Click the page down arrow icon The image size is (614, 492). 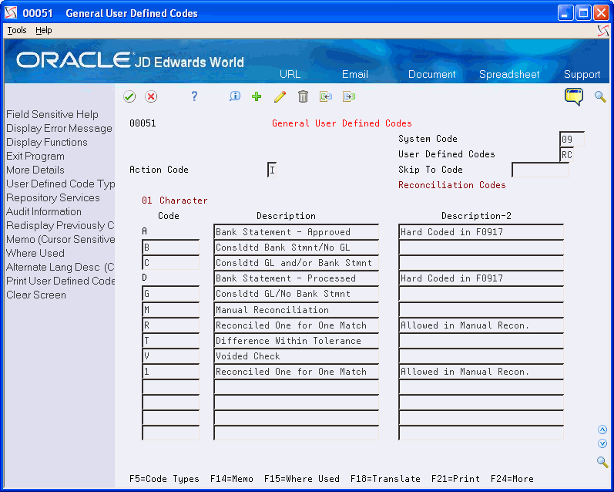pos(602,443)
